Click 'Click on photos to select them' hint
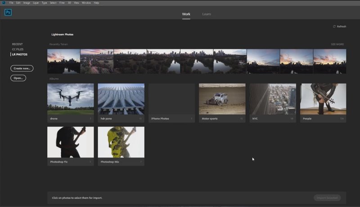This screenshot has height=207, width=360. click(77, 198)
